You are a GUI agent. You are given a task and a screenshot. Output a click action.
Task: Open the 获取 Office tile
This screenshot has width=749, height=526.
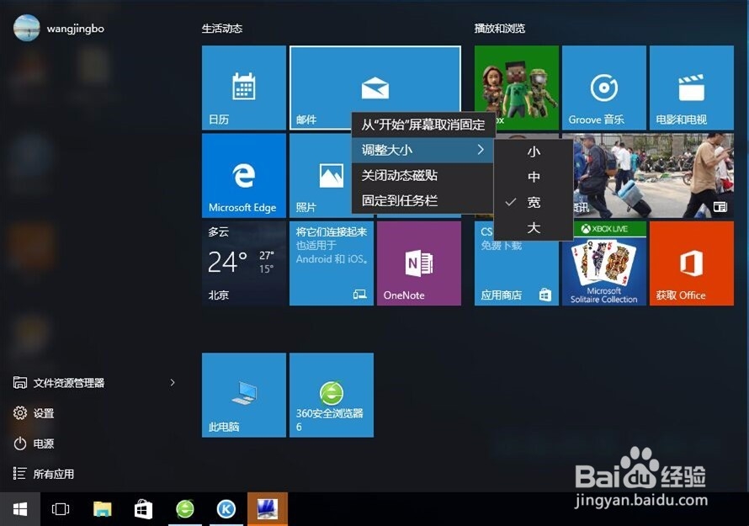(x=691, y=263)
